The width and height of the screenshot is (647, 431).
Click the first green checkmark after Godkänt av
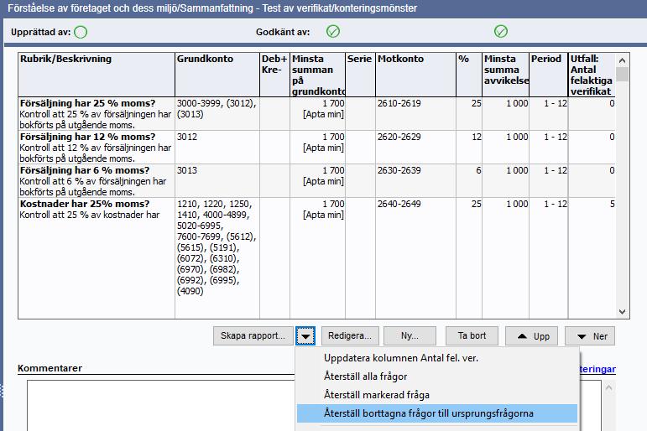point(333,31)
